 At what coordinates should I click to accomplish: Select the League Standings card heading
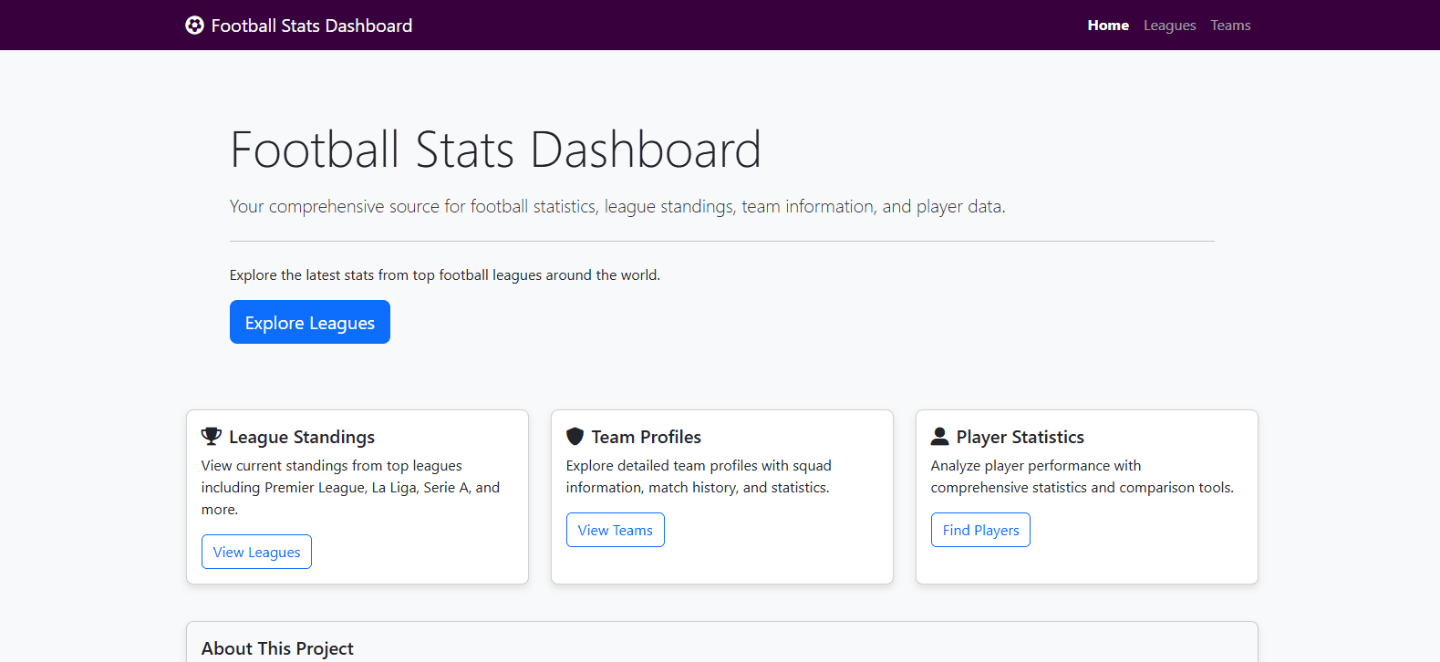[x=303, y=437]
